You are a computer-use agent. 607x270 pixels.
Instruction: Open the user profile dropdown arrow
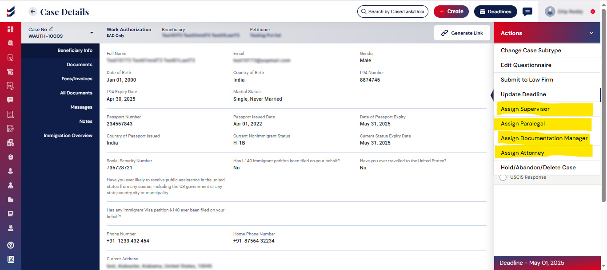click(593, 12)
